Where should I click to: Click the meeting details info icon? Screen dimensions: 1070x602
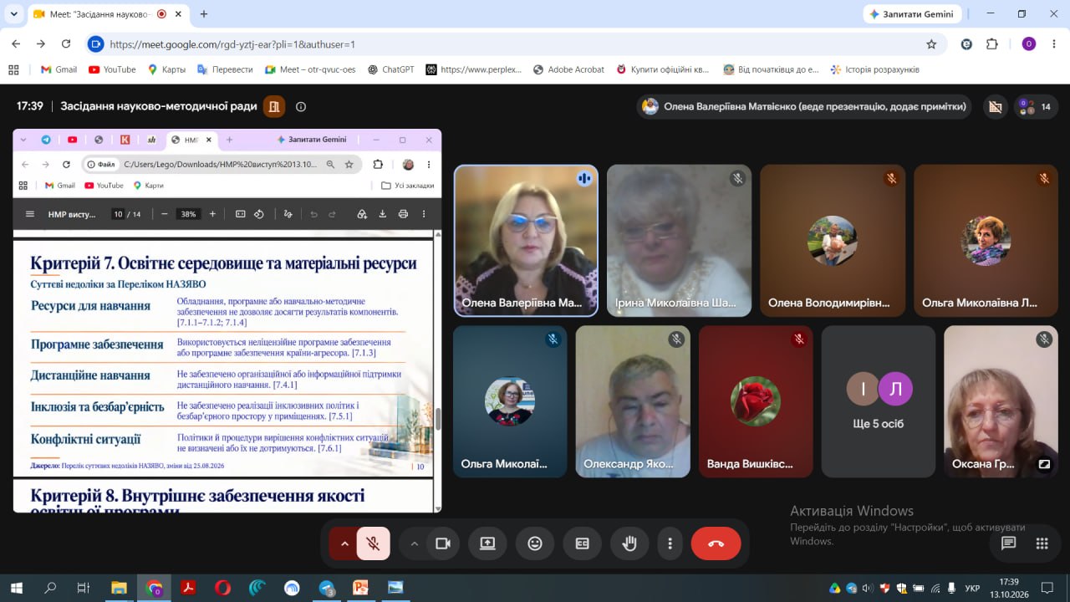[x=301, y=107]
